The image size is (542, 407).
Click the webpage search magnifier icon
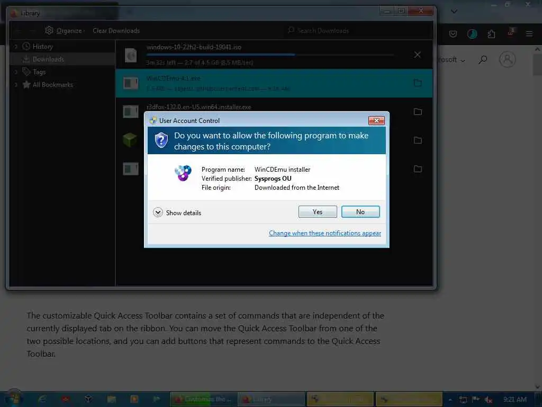coord(483,60)
